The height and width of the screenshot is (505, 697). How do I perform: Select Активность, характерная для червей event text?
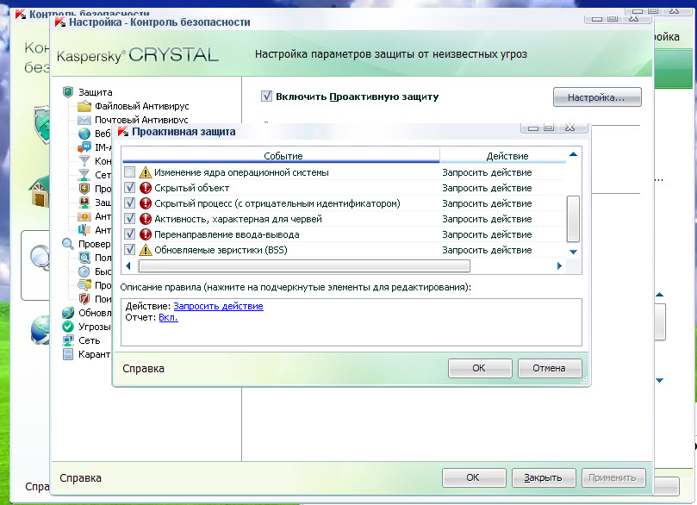[238, 219]
